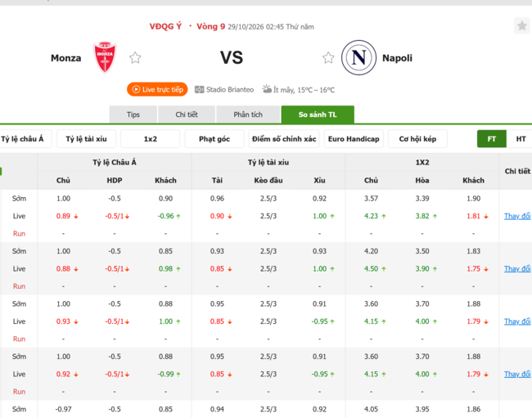Click Live draw odds 4.00 beside home 0.93

coord(422,321)
